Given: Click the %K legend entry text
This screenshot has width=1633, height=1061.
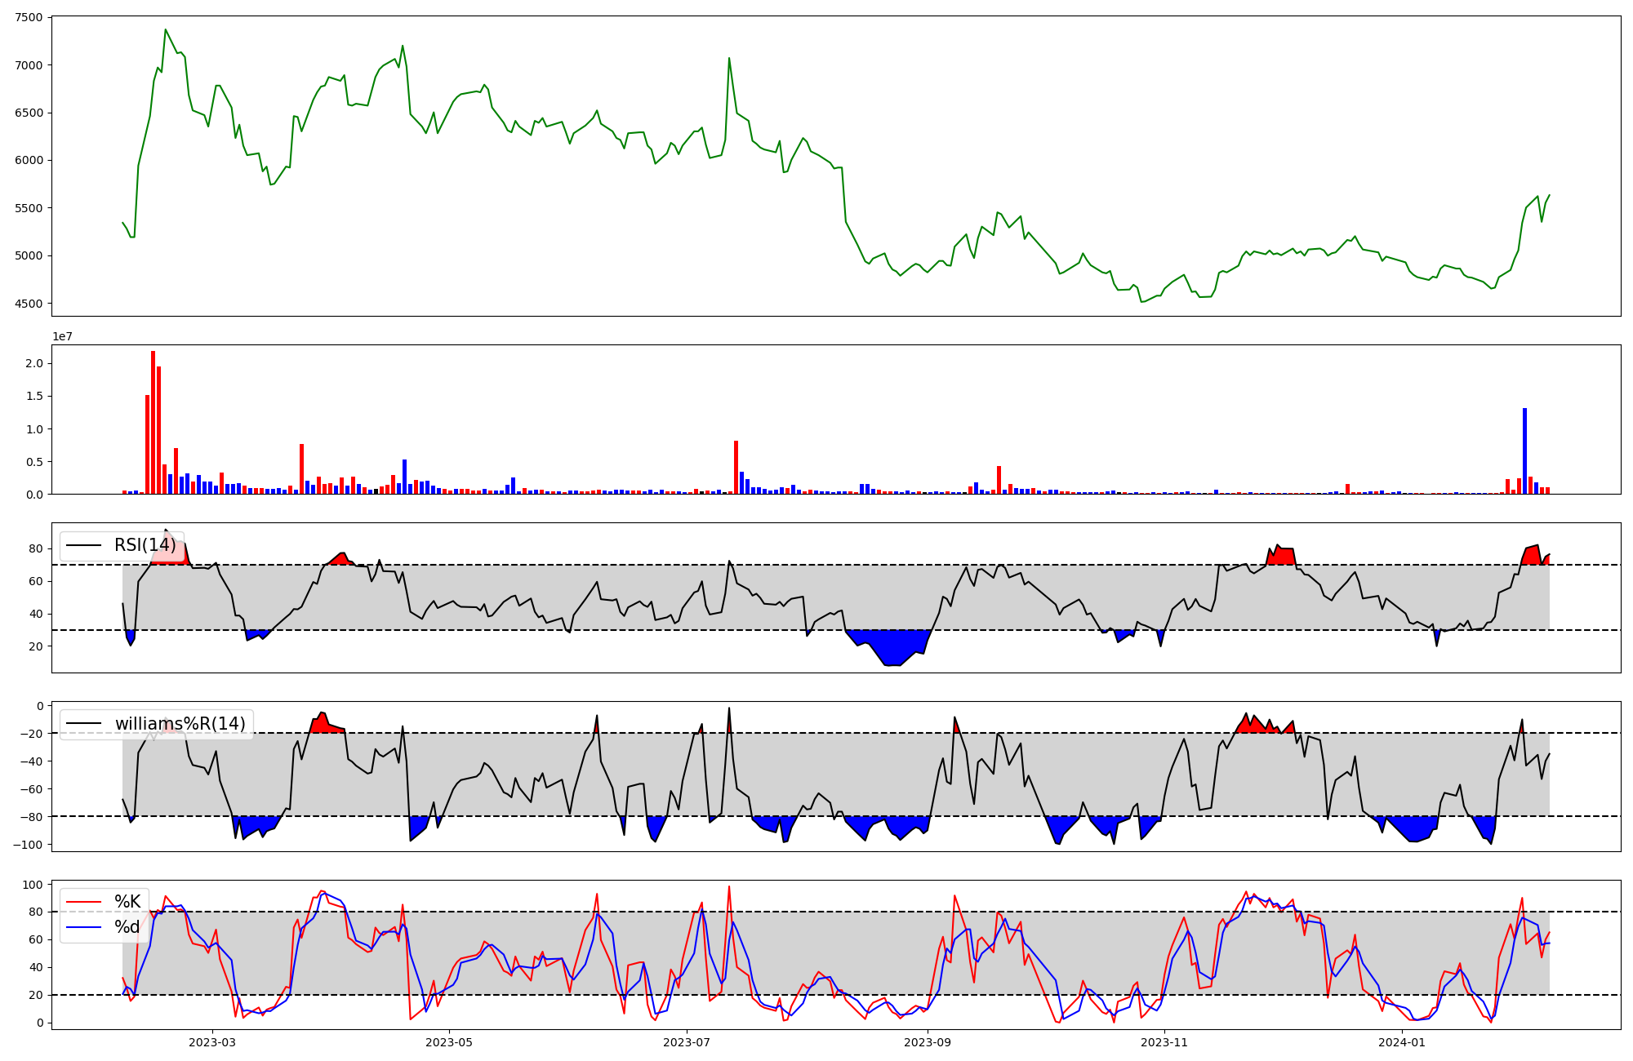Looking at the screenshot, I should (127, 902).
